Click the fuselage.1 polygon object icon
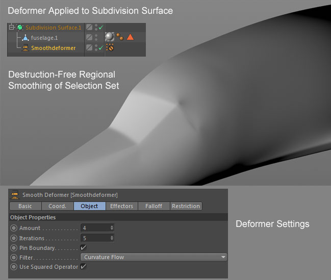Viewport: 331px width, 280px height. pos(26,38)
